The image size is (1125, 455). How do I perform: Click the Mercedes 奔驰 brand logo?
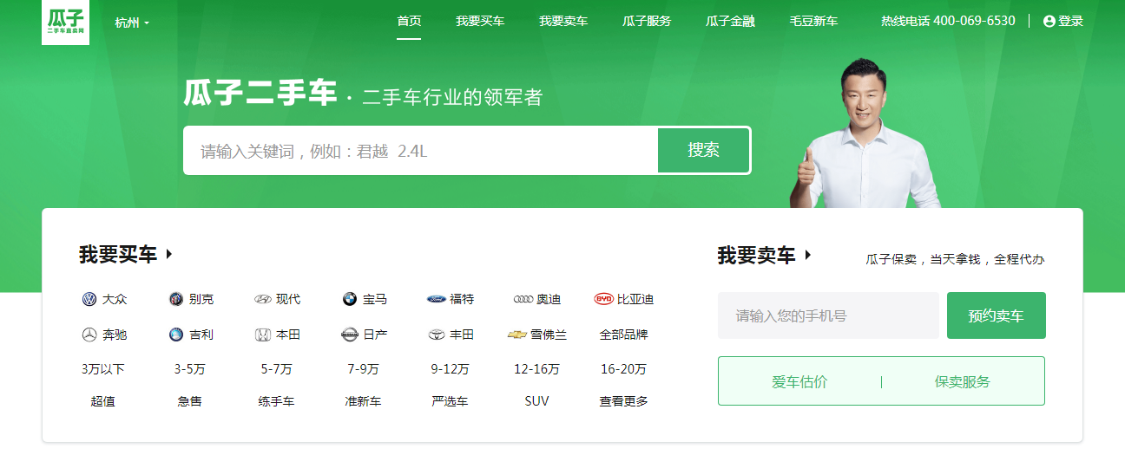click(89, 335)
